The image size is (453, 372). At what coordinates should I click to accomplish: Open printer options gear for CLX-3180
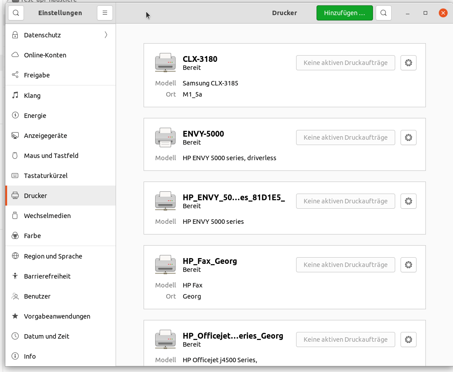(x=408, y=62)
